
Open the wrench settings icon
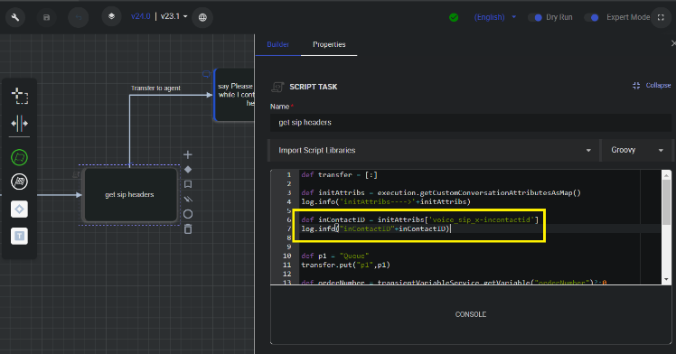(x=15, y=17)
